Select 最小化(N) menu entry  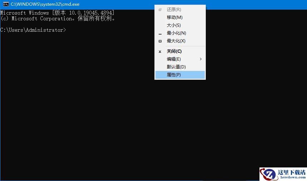coord(180,33)
